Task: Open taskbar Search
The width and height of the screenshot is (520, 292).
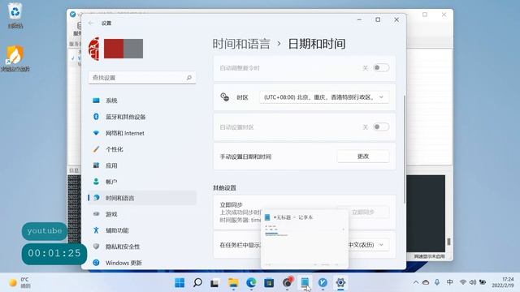Action: pos(197,283)
